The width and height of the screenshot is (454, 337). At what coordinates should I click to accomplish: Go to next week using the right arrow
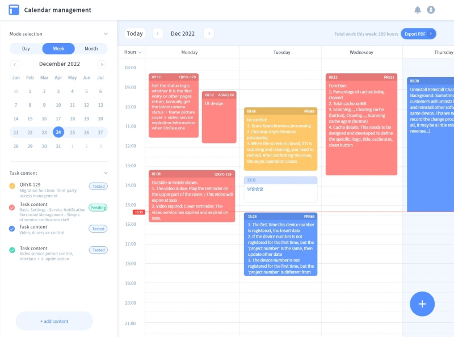coord(209,33)
